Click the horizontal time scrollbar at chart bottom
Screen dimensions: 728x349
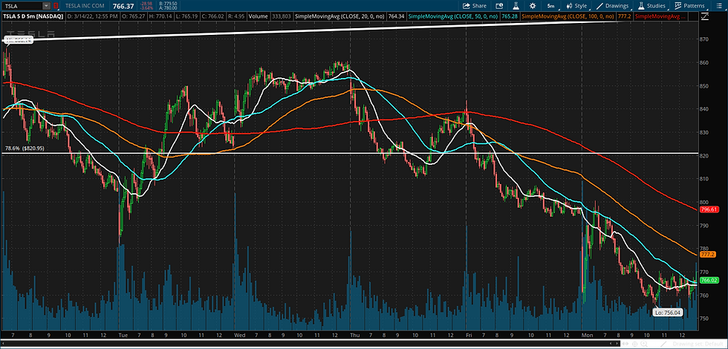[311, 344]
